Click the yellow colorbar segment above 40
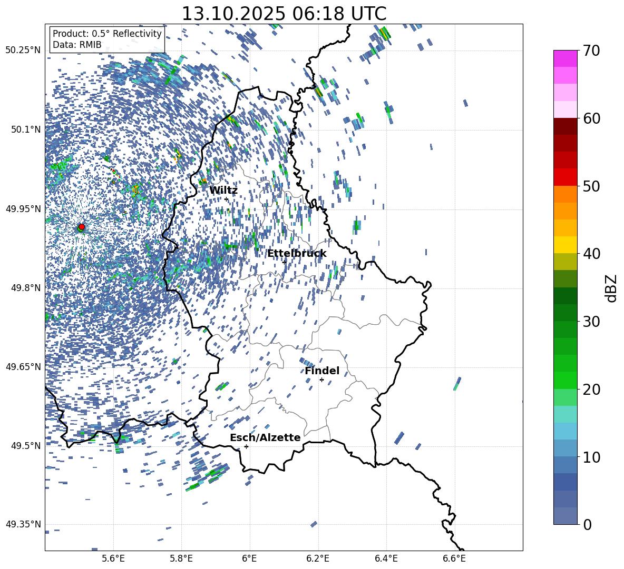 tap(565, 245)
